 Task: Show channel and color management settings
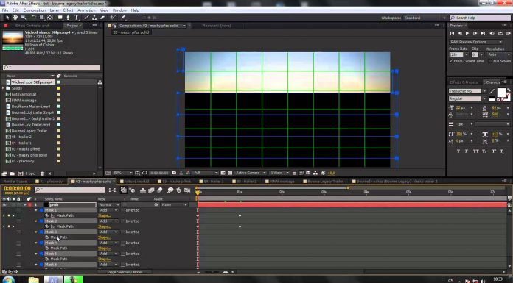[x=188, y=173]
